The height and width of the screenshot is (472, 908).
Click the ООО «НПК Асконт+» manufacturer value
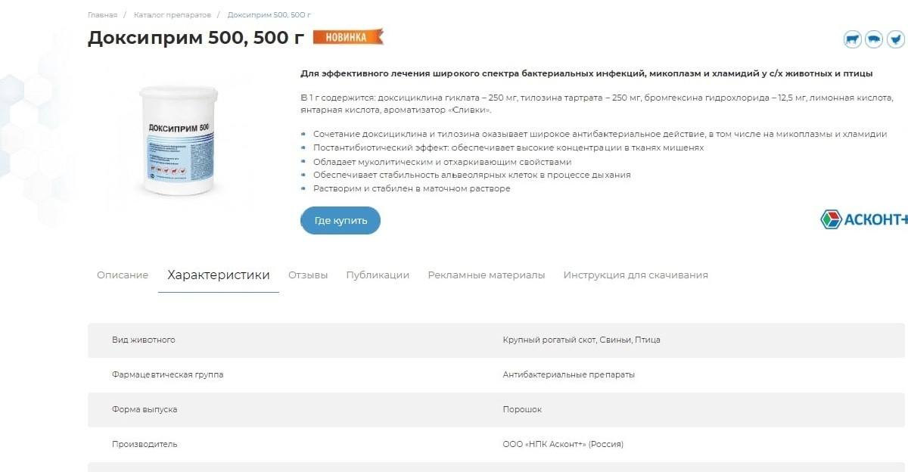pyautogui.click(x=563, y=444)
